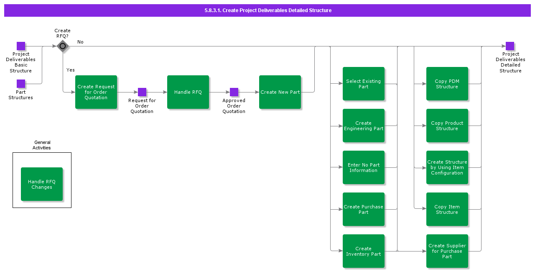Screen dimensions: 535x272
Task: Select the Handle RFQ activity box
Action: tap(188, 92)
